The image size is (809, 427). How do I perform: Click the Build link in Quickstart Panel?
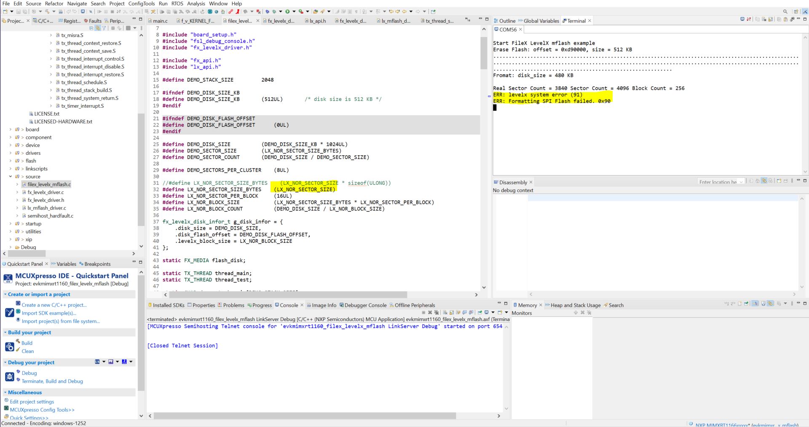pyautogui.click(x=27, y=343)
